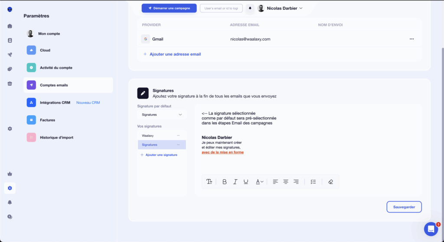This screenshot has width=444, height=242.
Task: Open the default signature dropdown
Action: pos(162,114)
